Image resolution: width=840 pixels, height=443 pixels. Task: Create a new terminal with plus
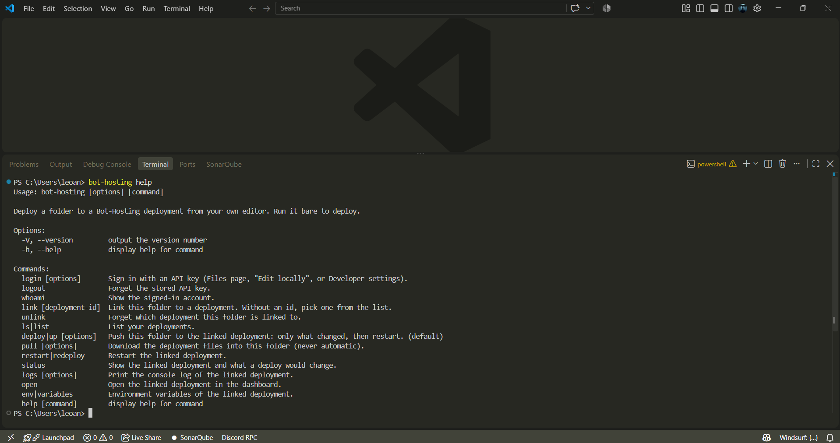tap(746, 163)
